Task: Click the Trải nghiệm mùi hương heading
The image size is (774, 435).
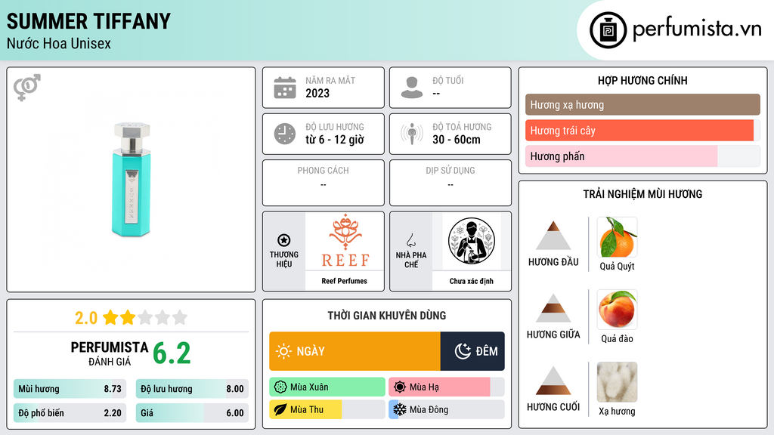Action: [x=642, y=194]
